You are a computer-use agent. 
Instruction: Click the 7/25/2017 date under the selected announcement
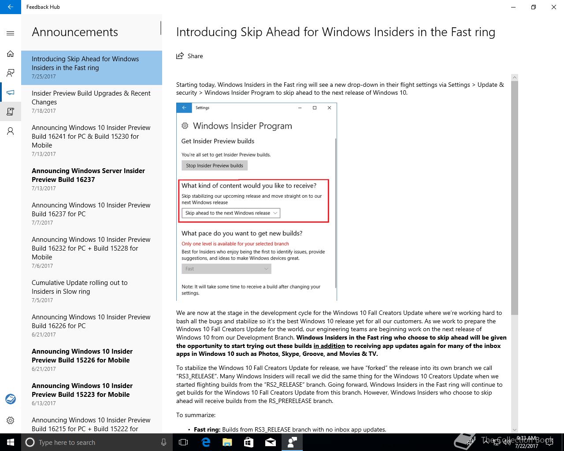point(44,77)
